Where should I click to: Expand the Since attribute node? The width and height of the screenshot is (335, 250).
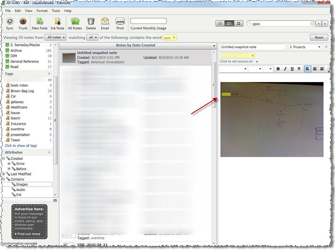[x=9, y=164]
